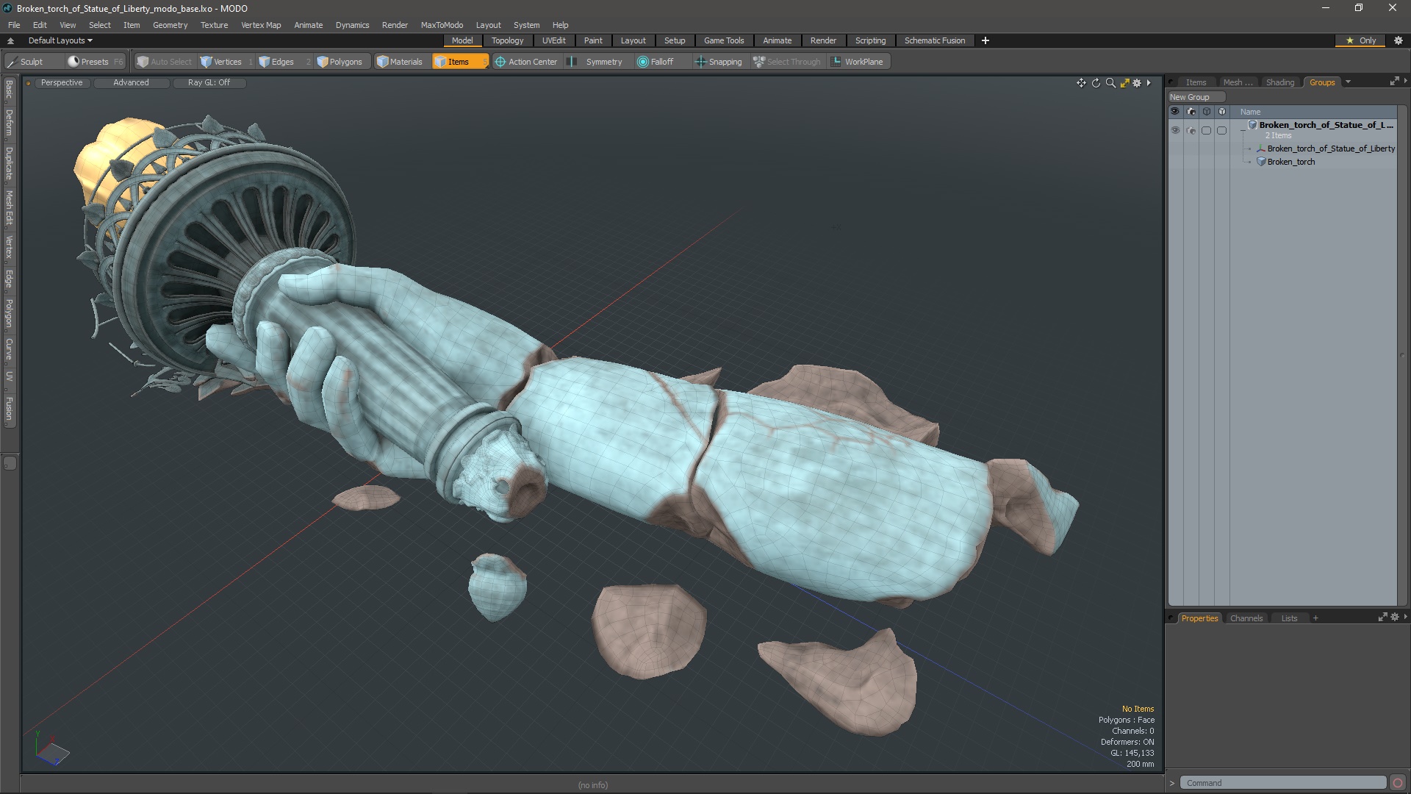
Task: Click the viewport maximize arrows icon
Action: pyautogui.click(x=1124, y=83)
